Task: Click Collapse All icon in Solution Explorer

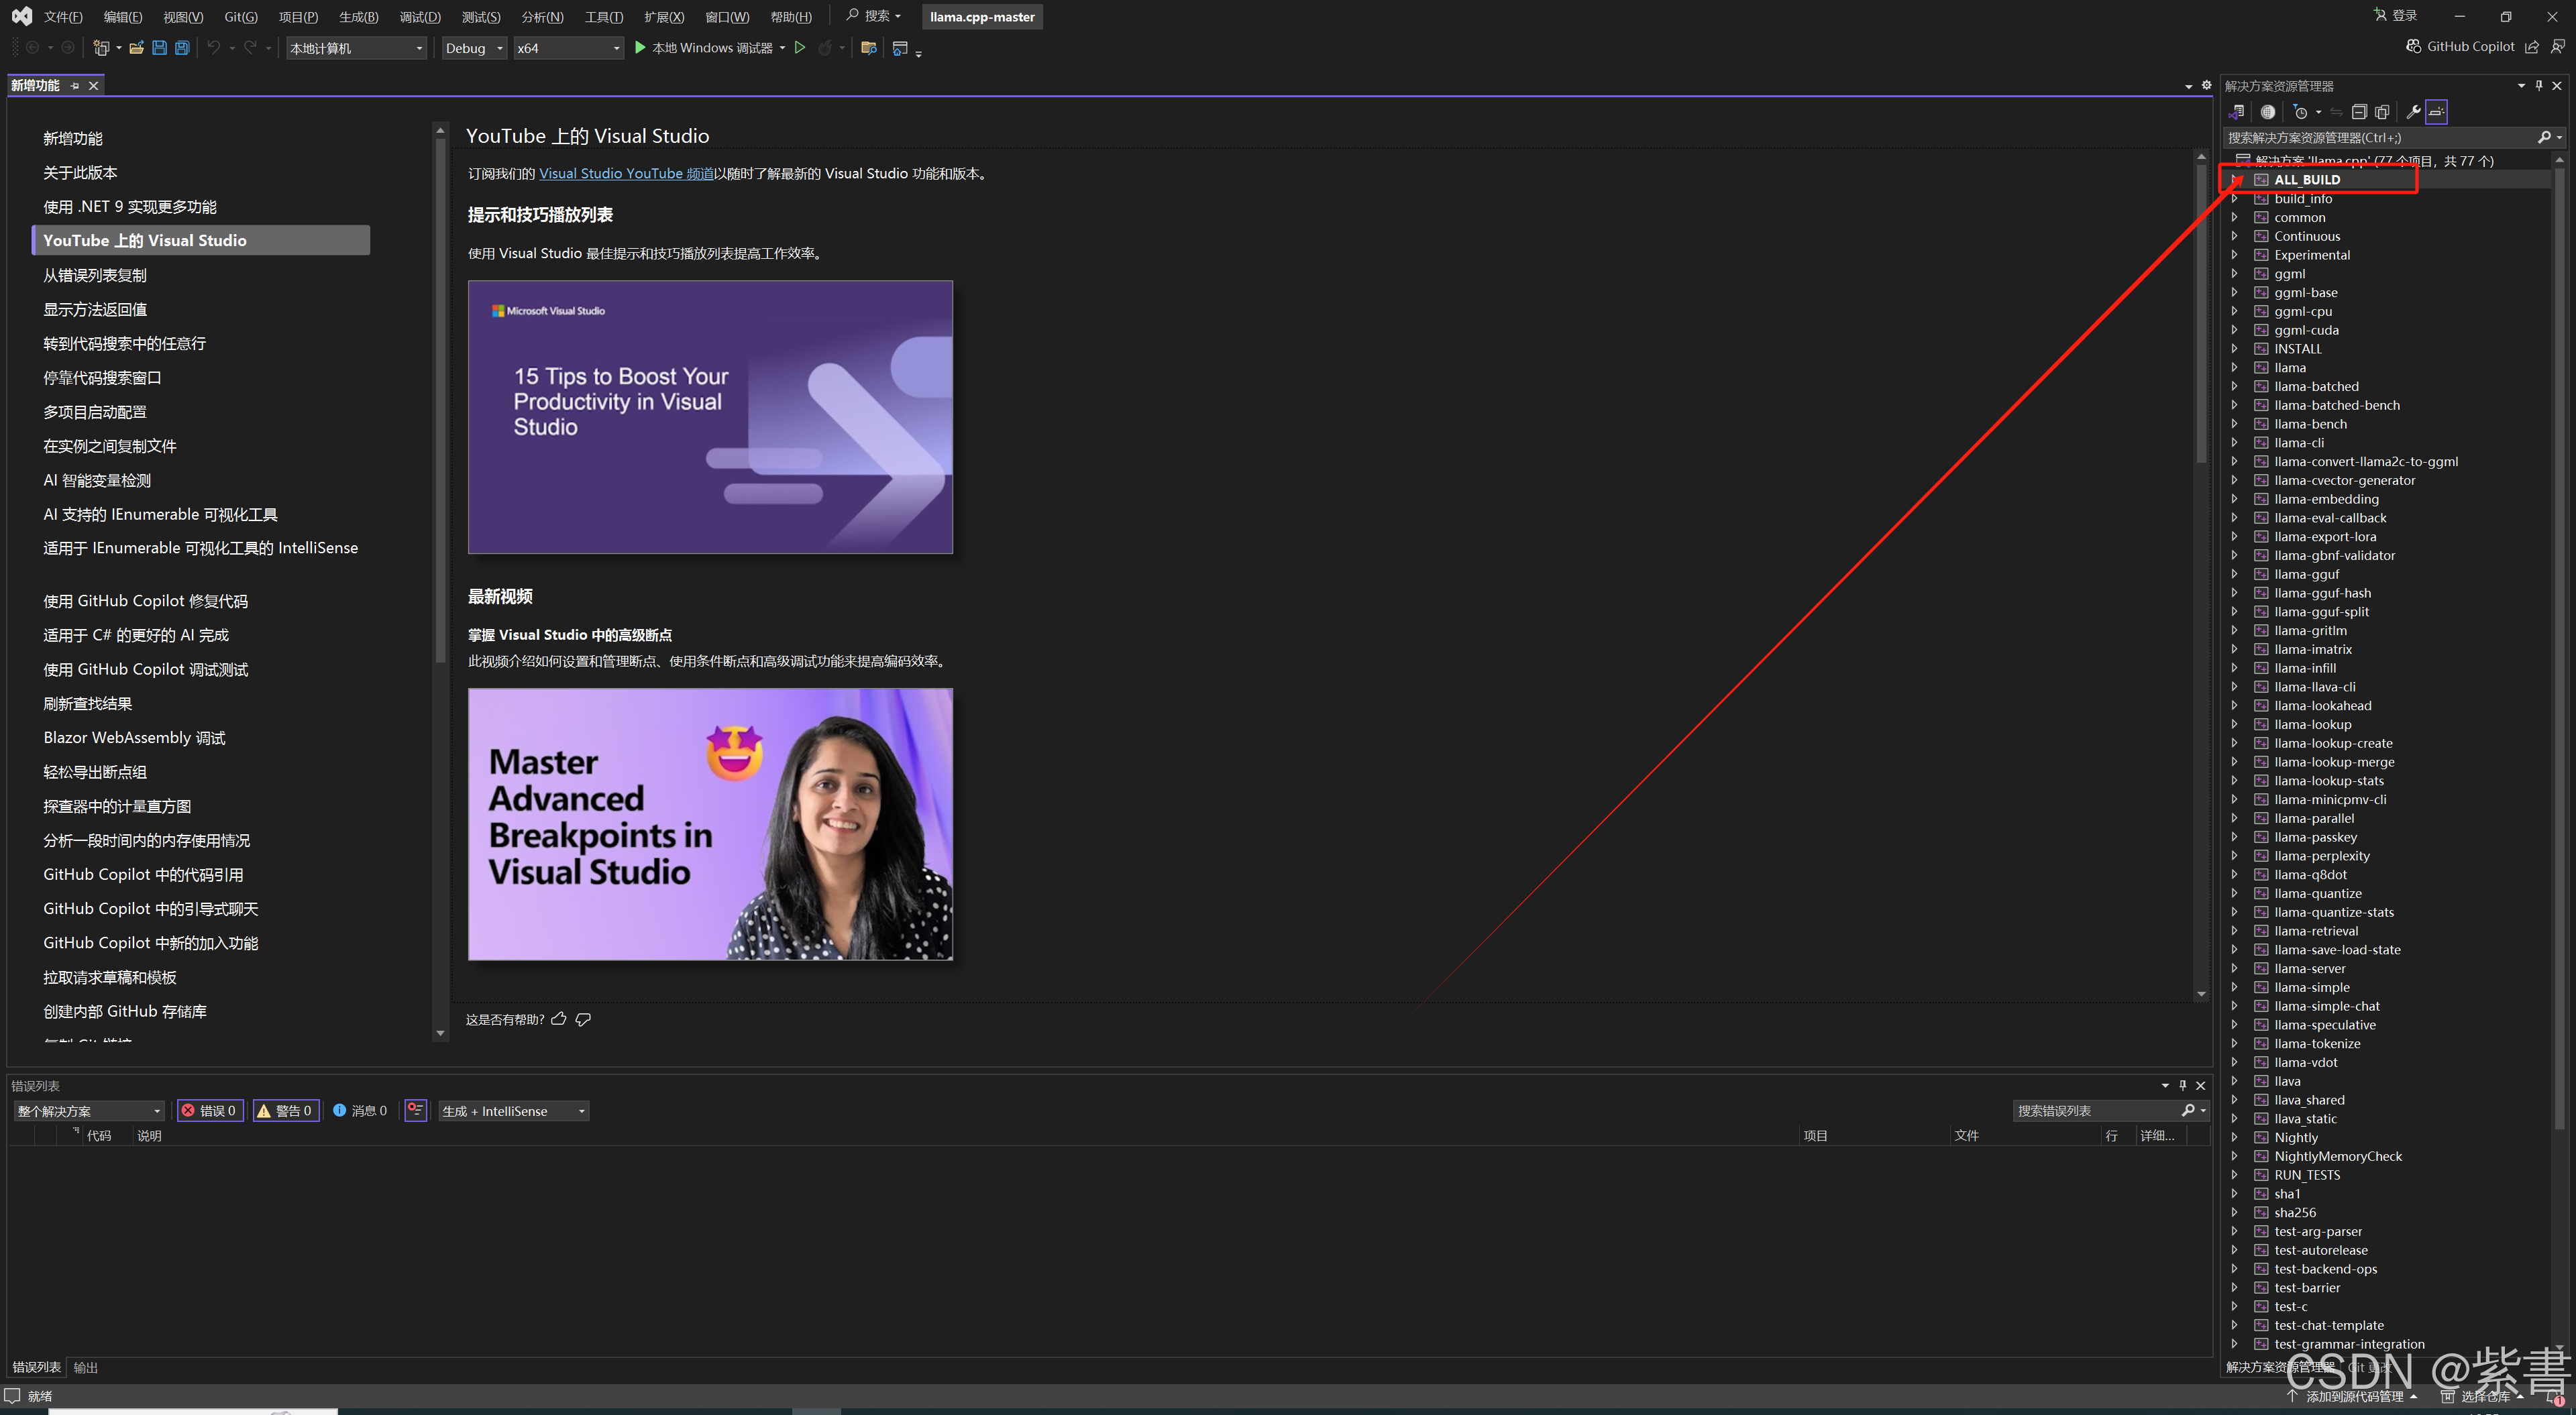Action: tap(2359, 112)
